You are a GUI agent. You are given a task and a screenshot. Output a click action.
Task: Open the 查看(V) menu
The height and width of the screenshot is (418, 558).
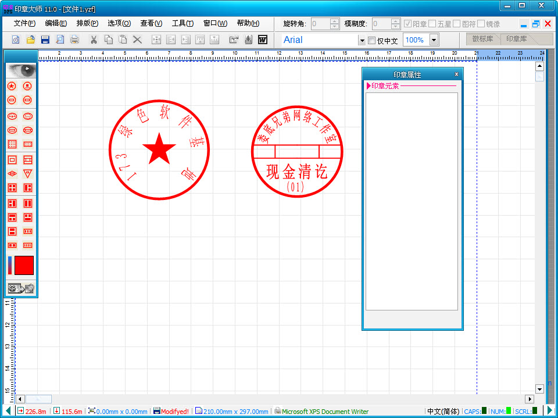151,23
